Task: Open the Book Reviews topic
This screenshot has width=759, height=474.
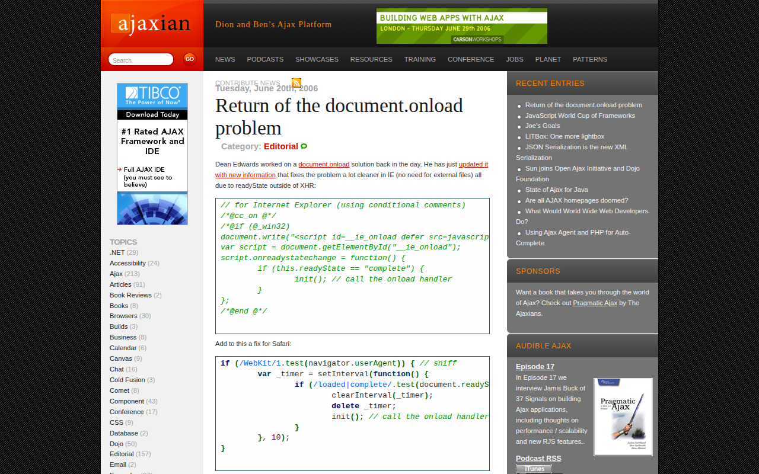Action: (x=130, y=295)
